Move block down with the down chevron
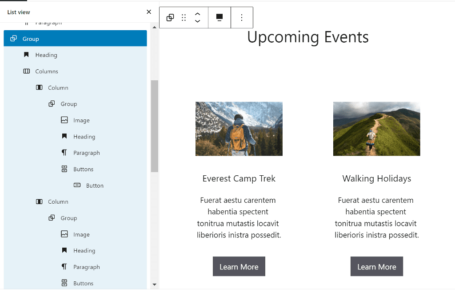This screenshot has width=455, height=292. [198, 21]
